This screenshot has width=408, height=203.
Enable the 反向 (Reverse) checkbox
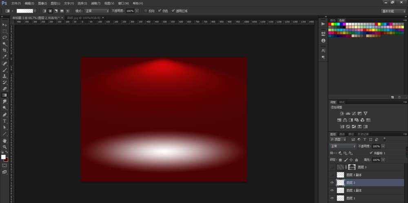pyautogui.click(x=146, y=11)
